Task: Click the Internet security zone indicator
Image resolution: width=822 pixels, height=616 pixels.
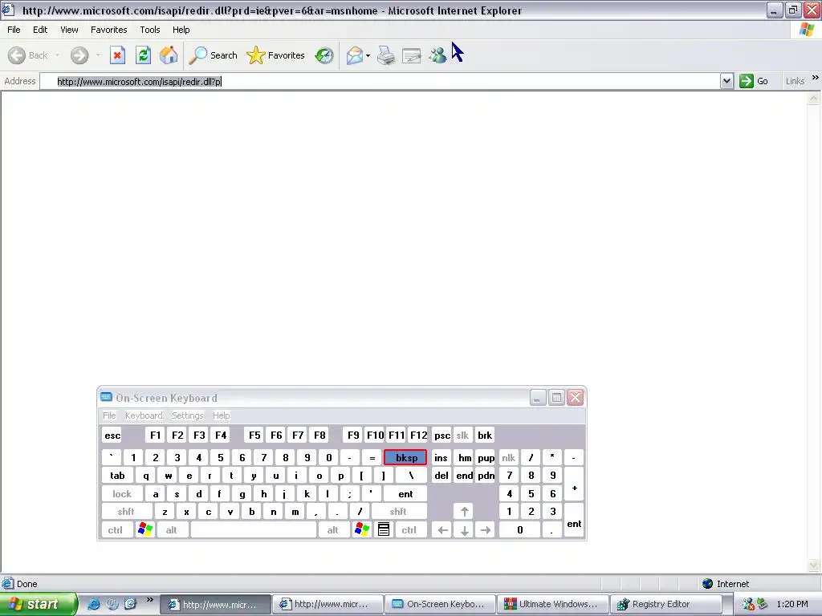Action: (x=725, y=584)
